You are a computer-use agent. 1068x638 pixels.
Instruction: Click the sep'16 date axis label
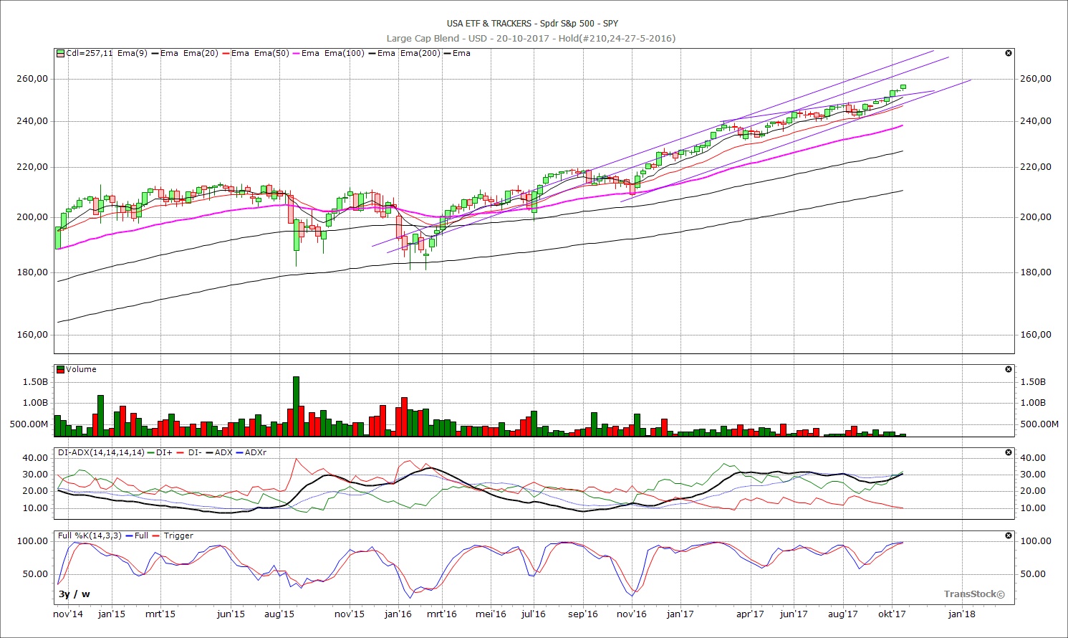coord(583,614)
